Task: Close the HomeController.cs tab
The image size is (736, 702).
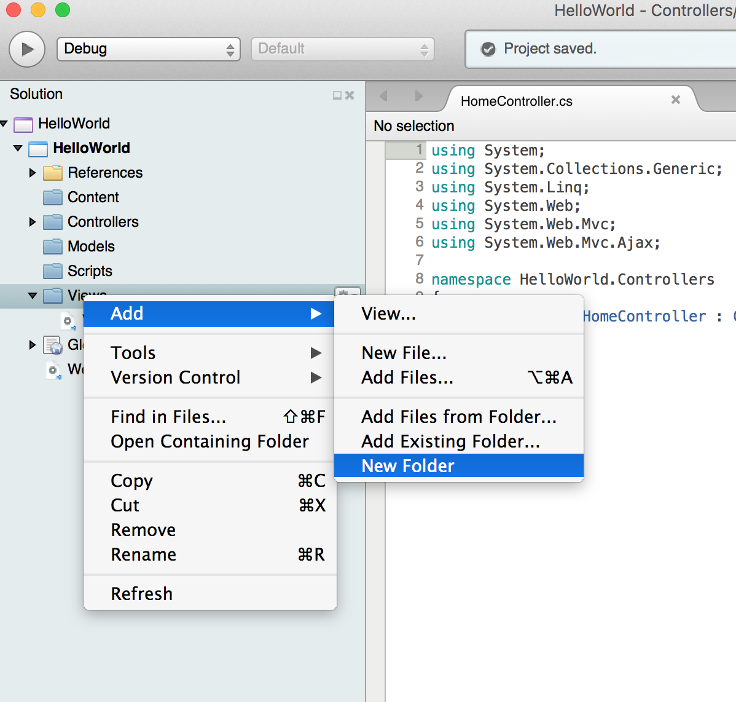Action: point(675,100)
